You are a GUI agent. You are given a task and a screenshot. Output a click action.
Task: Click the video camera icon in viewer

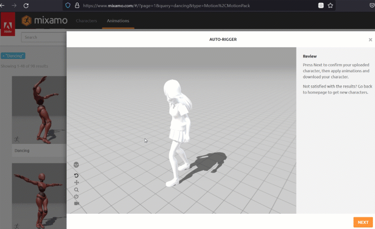point(76,204)
